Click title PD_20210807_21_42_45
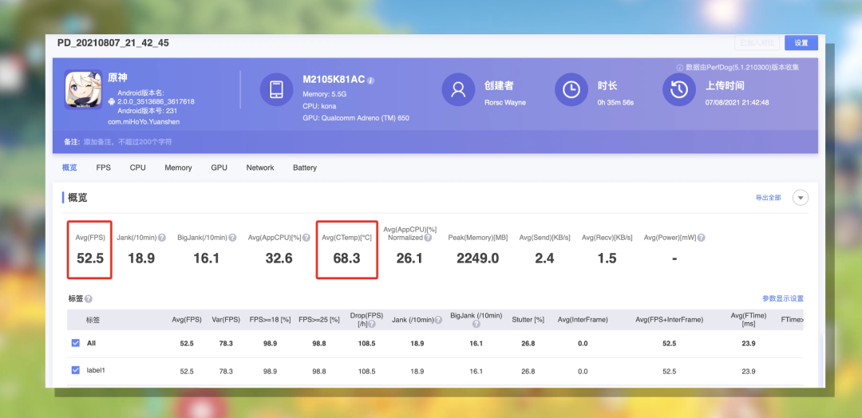Image resolution: width=862 pixels, height=418 pixels. (113, 43)
